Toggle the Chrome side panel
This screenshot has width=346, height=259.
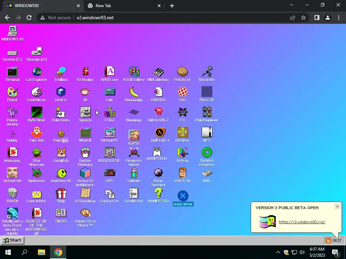pos(317,18)
